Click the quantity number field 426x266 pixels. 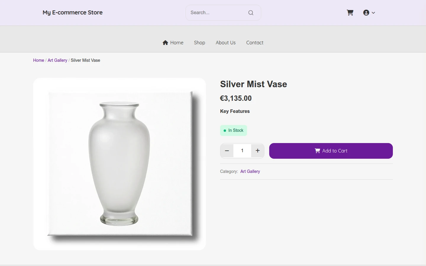click(242, 151)
